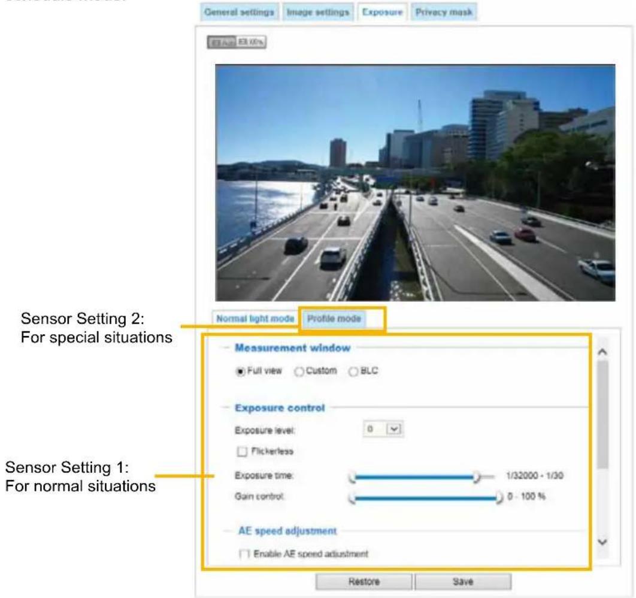Click the 1/32000 - 1/30 exposure time value
This screenshot has width=636, height=598.
pos(535,476)
